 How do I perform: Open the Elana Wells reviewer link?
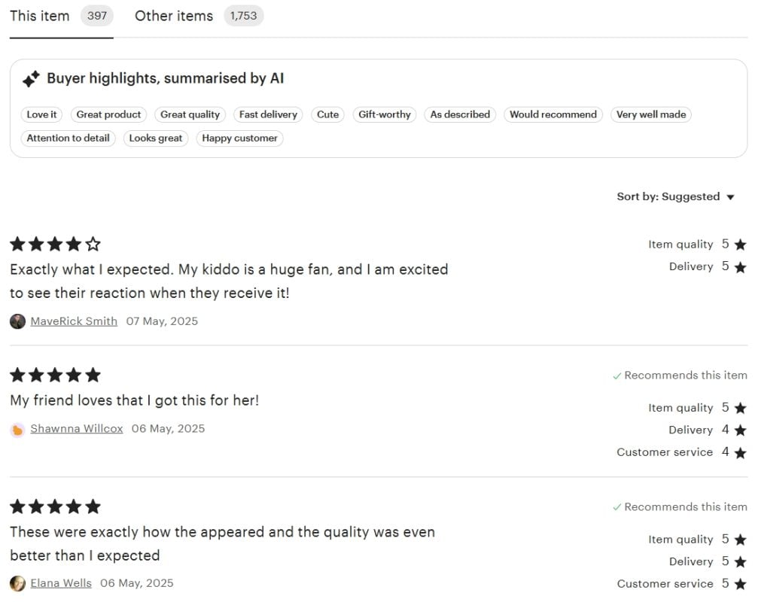[x=61, y=583]
